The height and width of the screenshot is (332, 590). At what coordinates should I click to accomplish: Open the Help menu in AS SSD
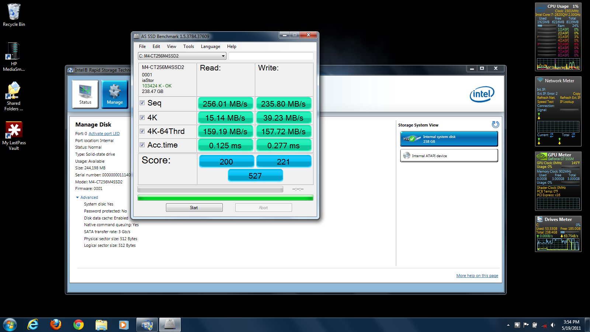232,46
